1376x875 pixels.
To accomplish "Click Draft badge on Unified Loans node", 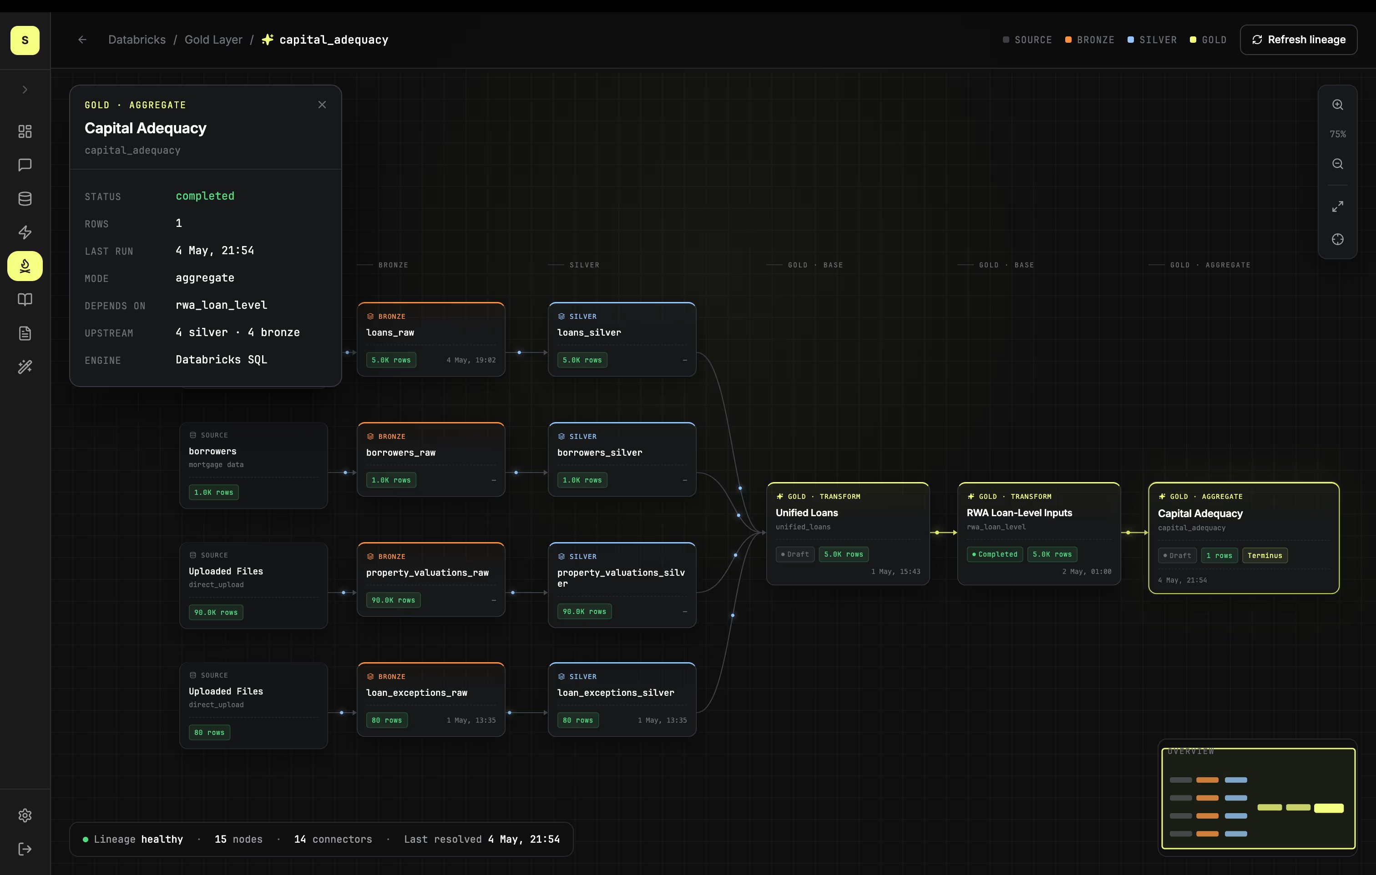I will [x=795, y=554].
